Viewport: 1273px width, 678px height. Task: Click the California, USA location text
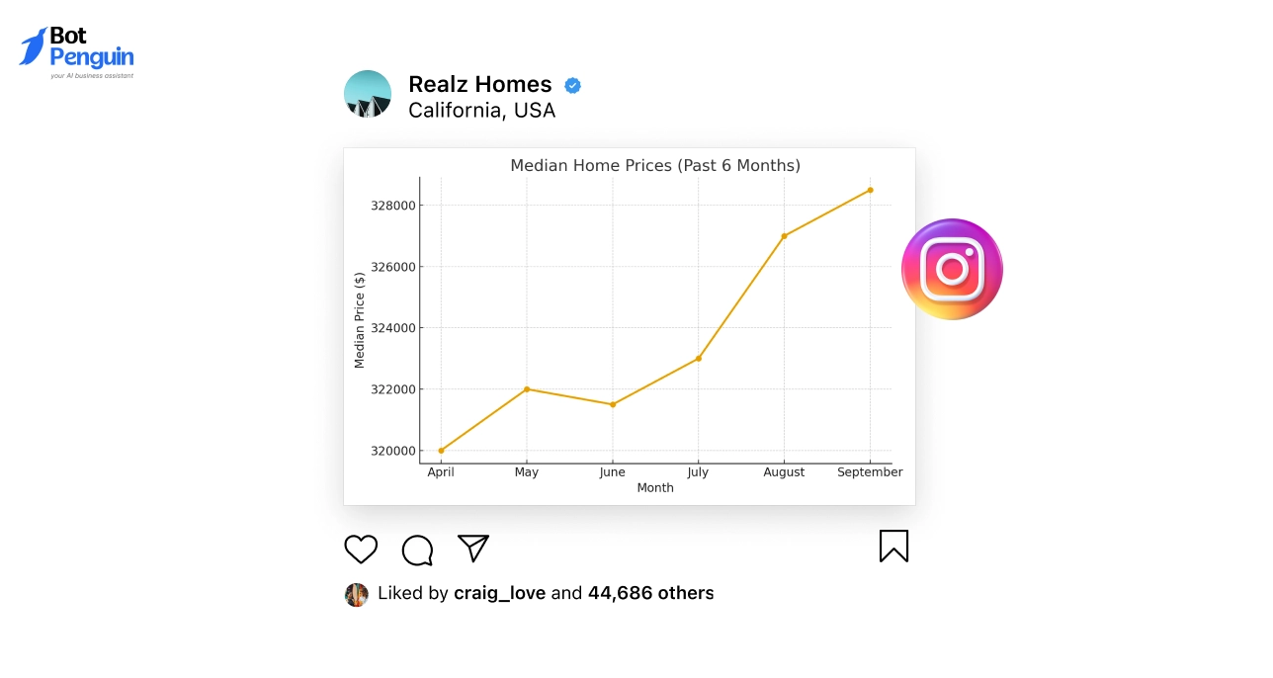481,110
